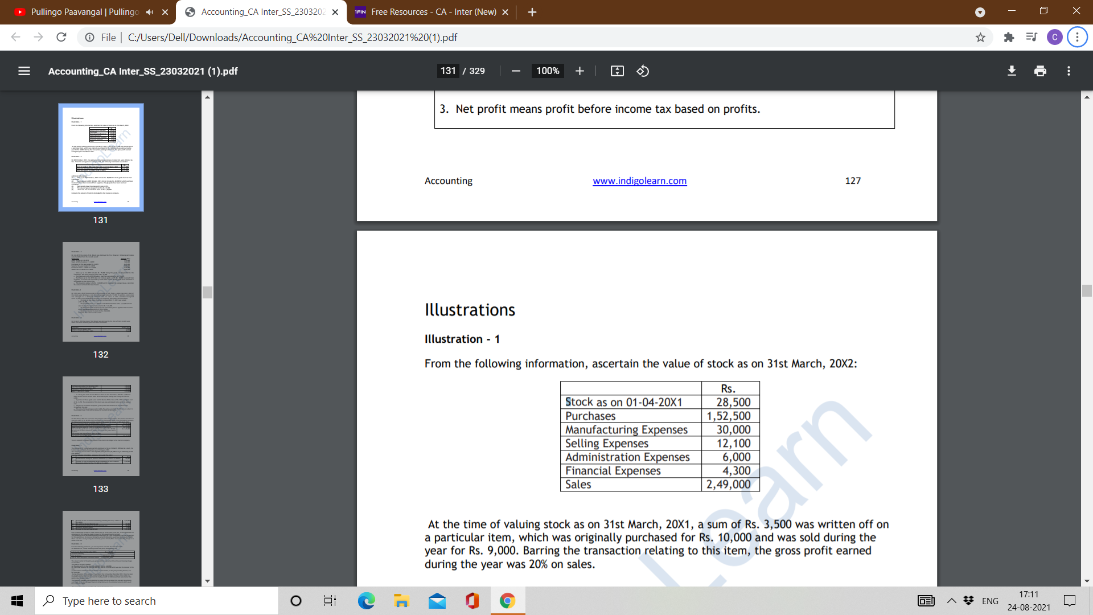Select page 132 thumbnail
This screenshot has height=615, width=1093.
click(101, 292)
